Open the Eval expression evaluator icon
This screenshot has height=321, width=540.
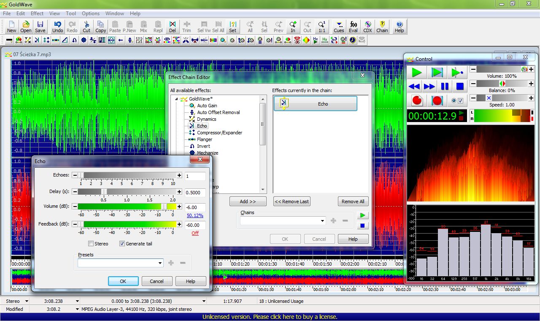tap(353, 27)
